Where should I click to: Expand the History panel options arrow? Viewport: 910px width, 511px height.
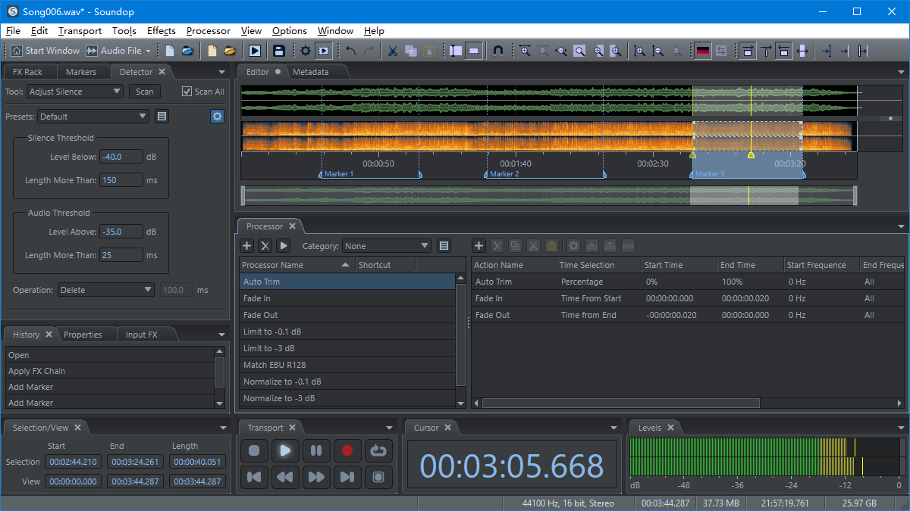tap(221, 335)
